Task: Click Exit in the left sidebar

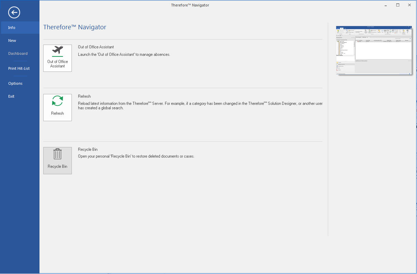Action: coord(11,96)
